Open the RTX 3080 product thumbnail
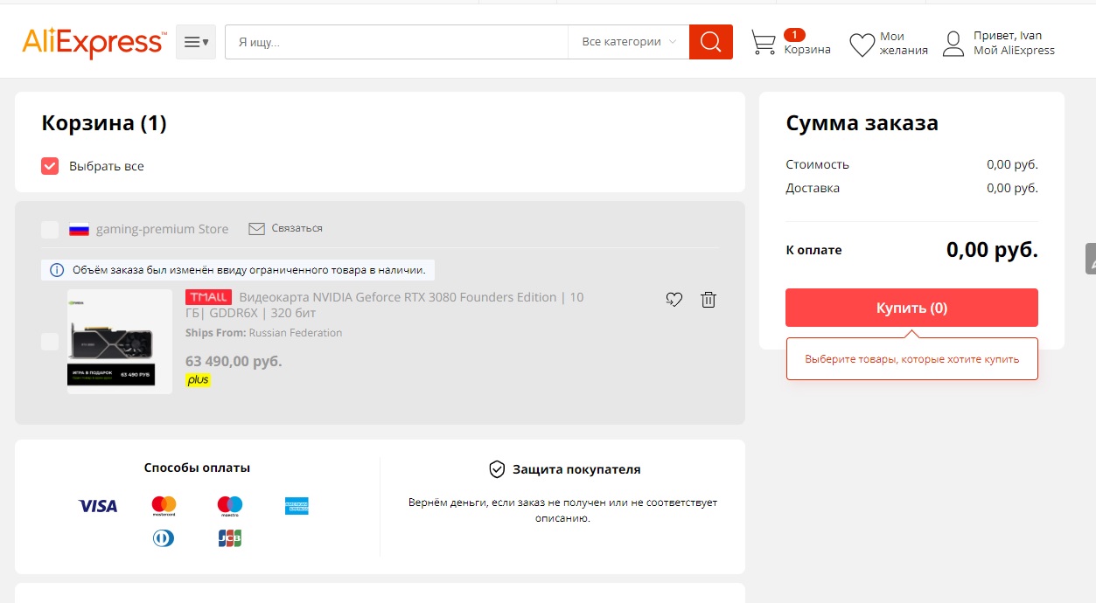The image size is (1096, 603). tap(120, 342)
